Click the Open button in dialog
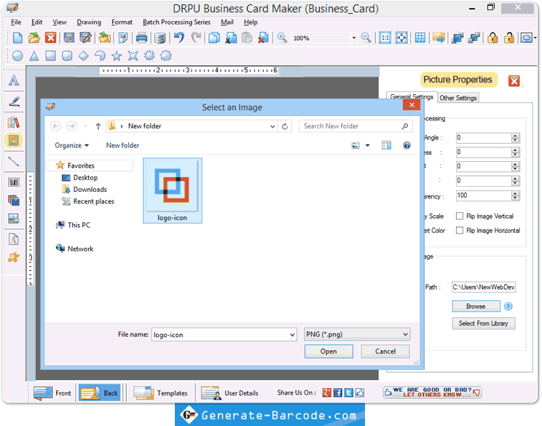 pos(329,352)
